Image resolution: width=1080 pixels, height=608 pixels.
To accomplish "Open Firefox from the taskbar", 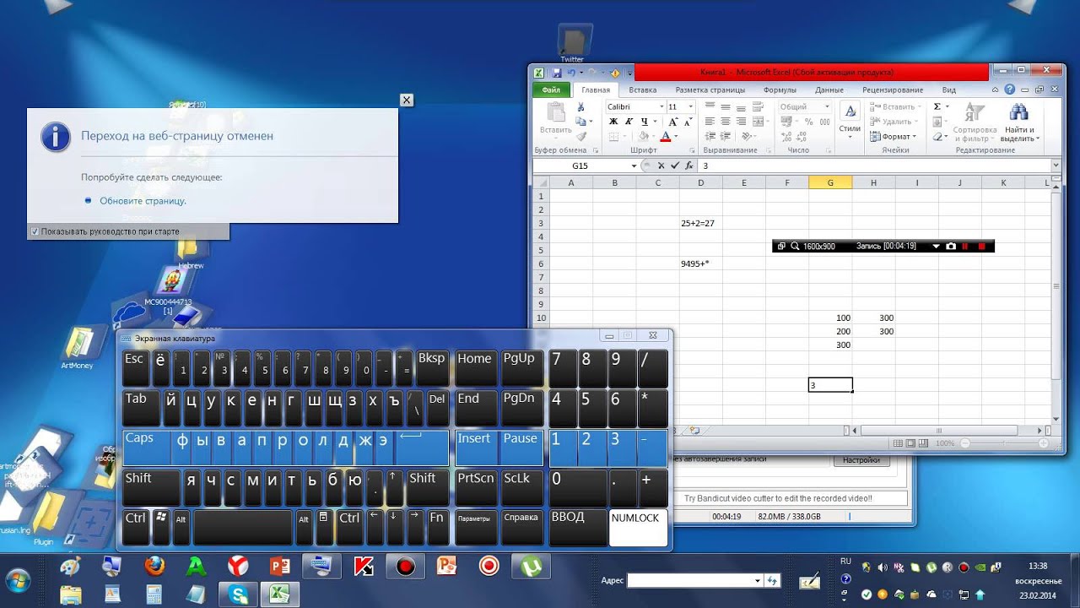I will pyautogui.click(x=154, y=566).
